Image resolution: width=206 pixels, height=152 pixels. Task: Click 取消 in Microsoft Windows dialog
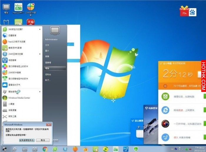(x=43, y=140)
